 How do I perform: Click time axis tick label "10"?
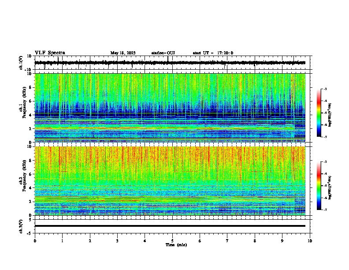[x=310, y=241]
